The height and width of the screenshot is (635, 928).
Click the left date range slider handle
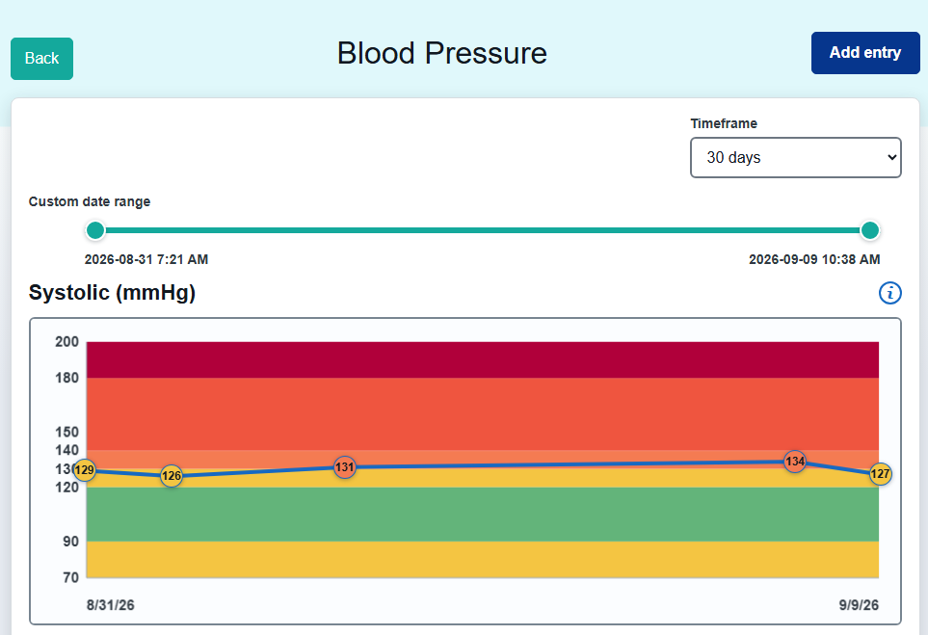[95, 230]
